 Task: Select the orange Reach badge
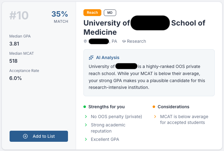92,13
